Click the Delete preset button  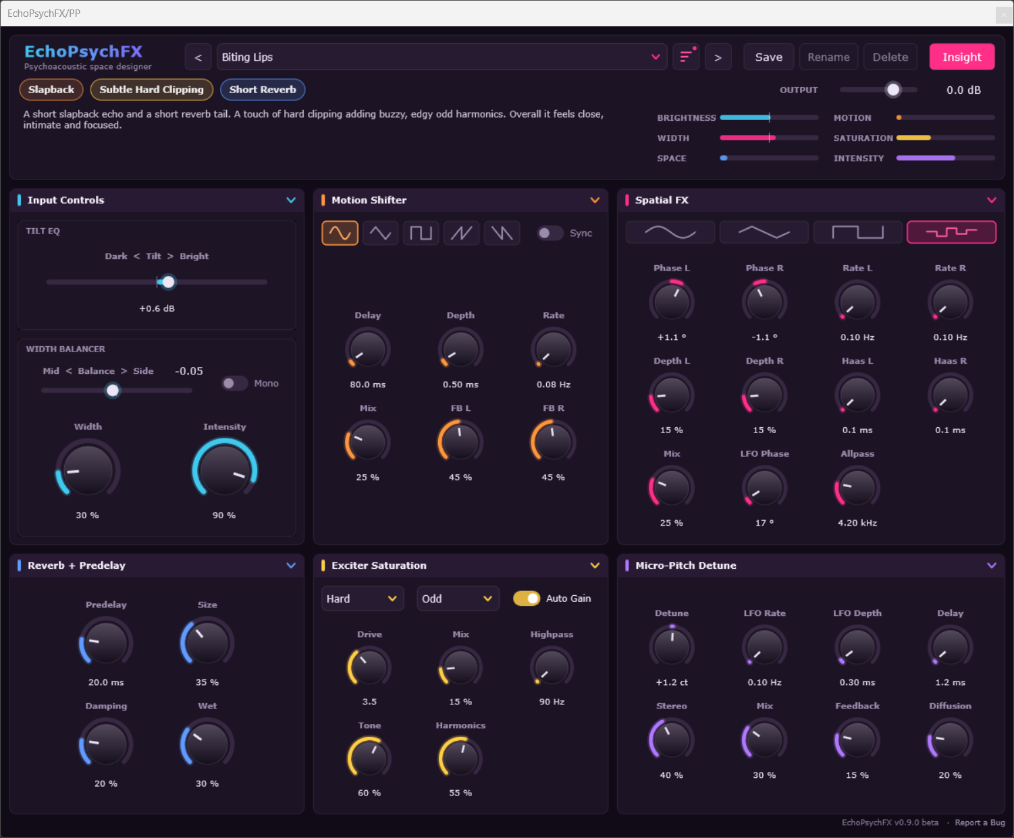click(x=890, y=57)
